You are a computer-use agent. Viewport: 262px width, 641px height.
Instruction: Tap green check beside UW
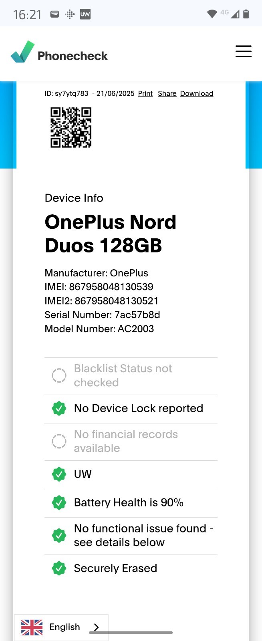coord(59,474)
